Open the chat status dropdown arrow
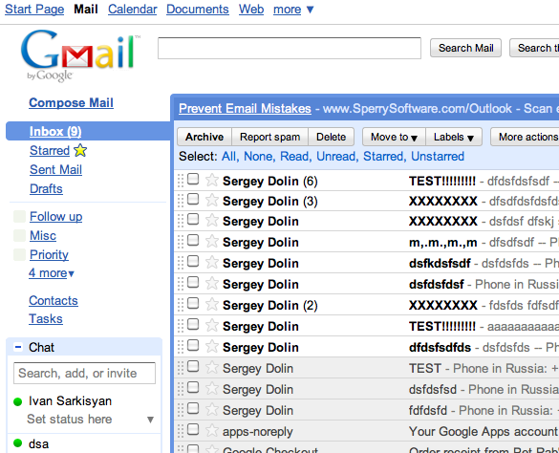559x453 pixels. click(x=150, y=420)
